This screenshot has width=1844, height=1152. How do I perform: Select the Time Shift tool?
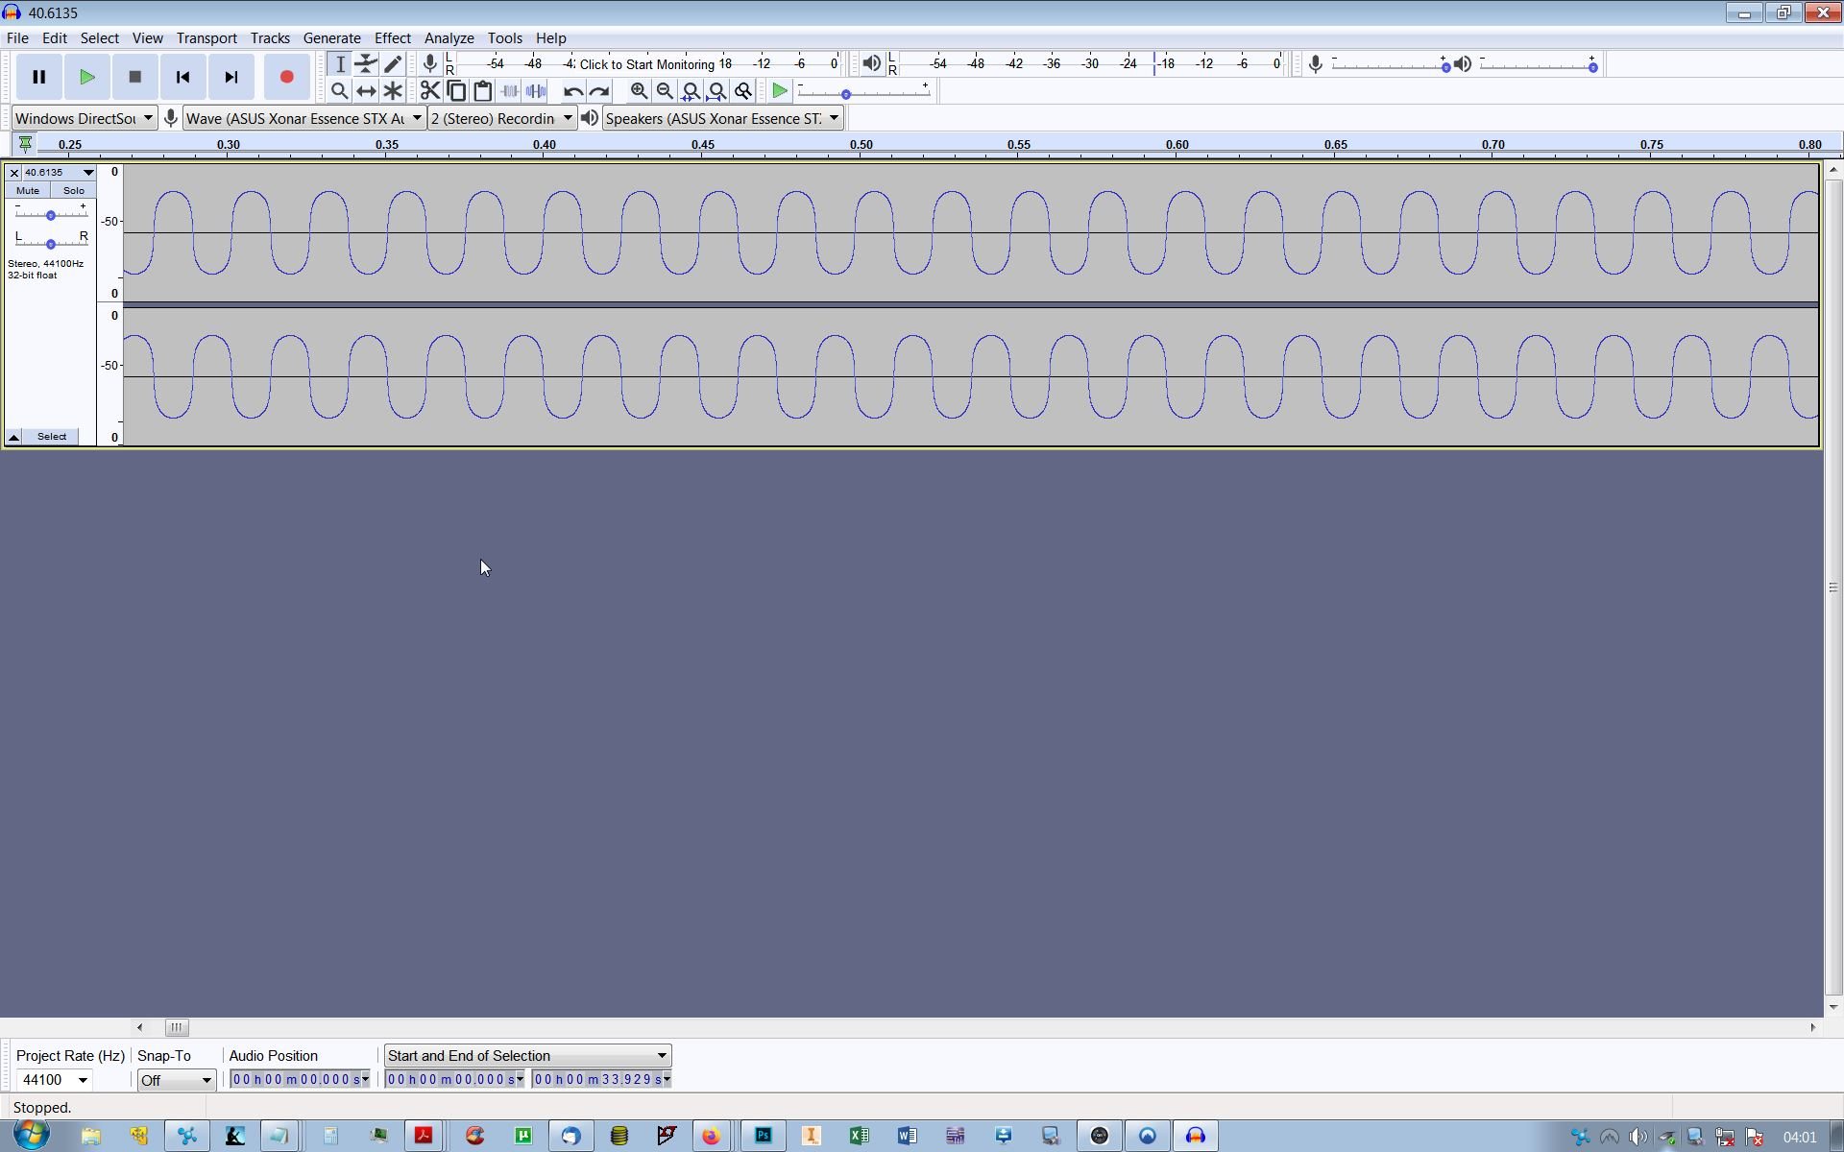[x=366, y=91]
